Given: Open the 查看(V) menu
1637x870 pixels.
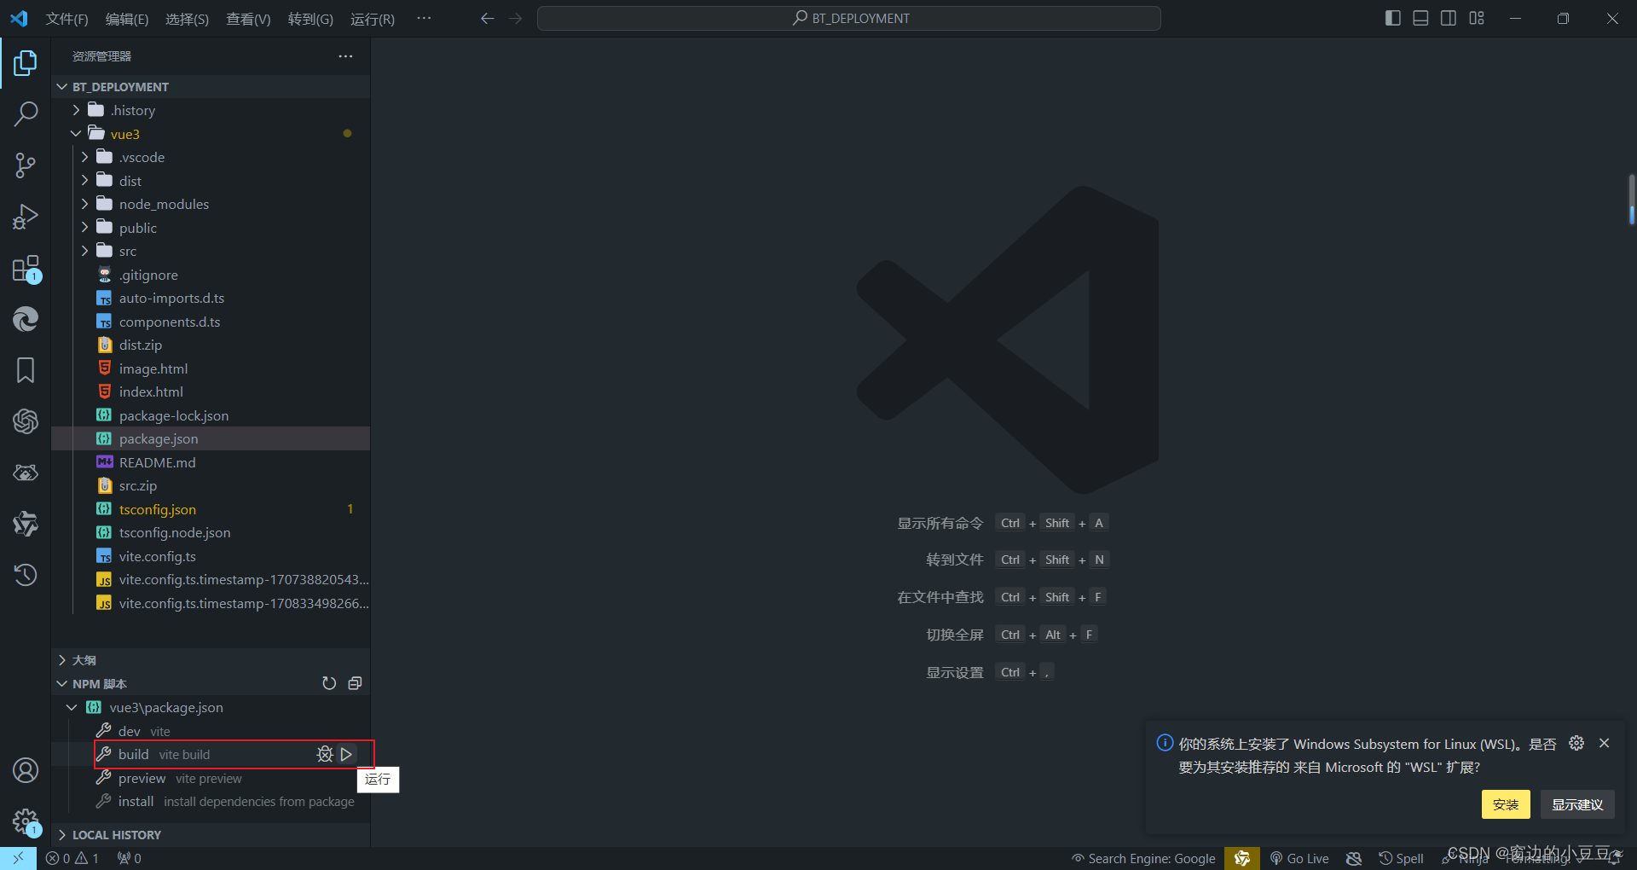Looking at the screenshot, I should (248, 19).
